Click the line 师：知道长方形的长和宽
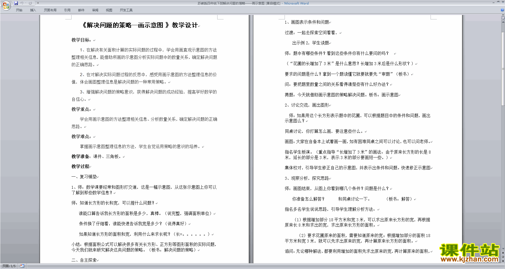The image size is (505, 269). (113, 203)
